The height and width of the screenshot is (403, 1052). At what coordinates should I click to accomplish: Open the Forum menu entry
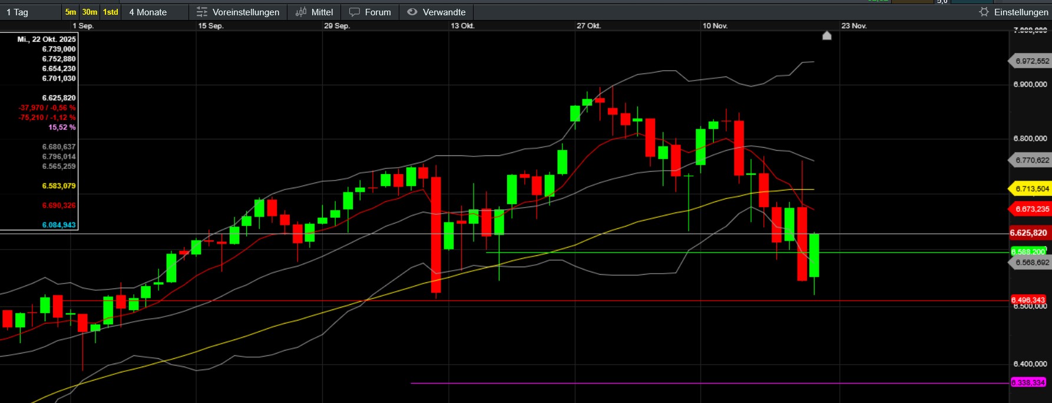tap(378, 12)
